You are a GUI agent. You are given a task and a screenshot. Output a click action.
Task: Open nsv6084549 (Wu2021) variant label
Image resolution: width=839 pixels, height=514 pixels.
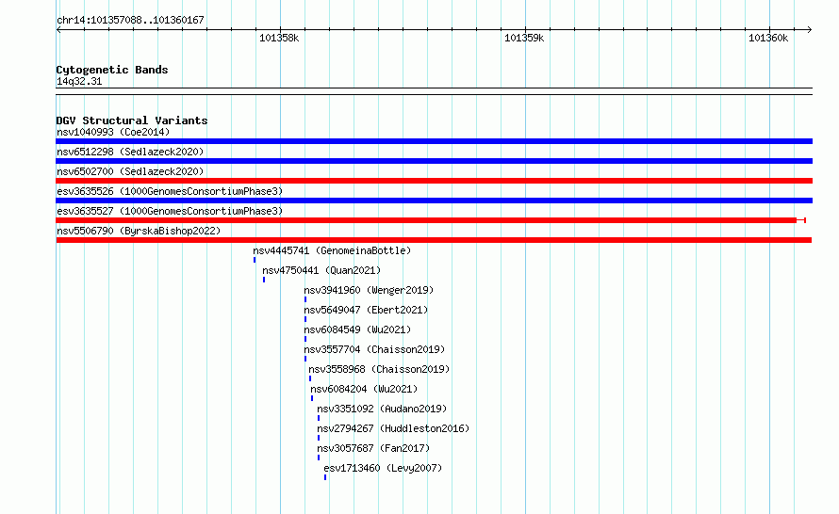coord(357,329)
